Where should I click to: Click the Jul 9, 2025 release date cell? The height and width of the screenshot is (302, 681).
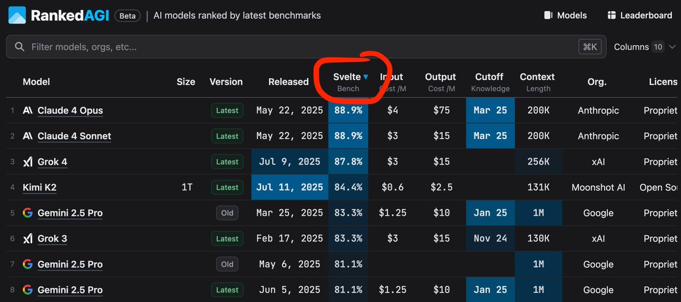click(x=289, y=161)
